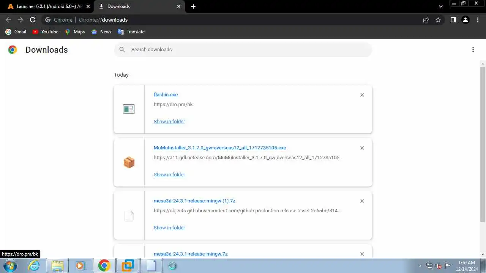
Task: Go forward in Chrome
Action: click(x=21, y=20)
